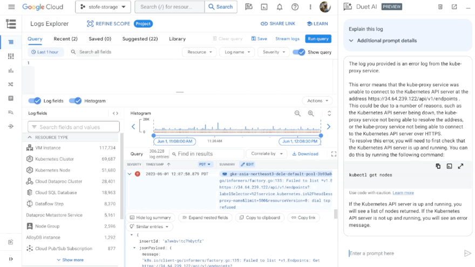Click the histogram end time handle
This screenshot has height=267, width=475.
pyautogui.click(x=321, y=135)
